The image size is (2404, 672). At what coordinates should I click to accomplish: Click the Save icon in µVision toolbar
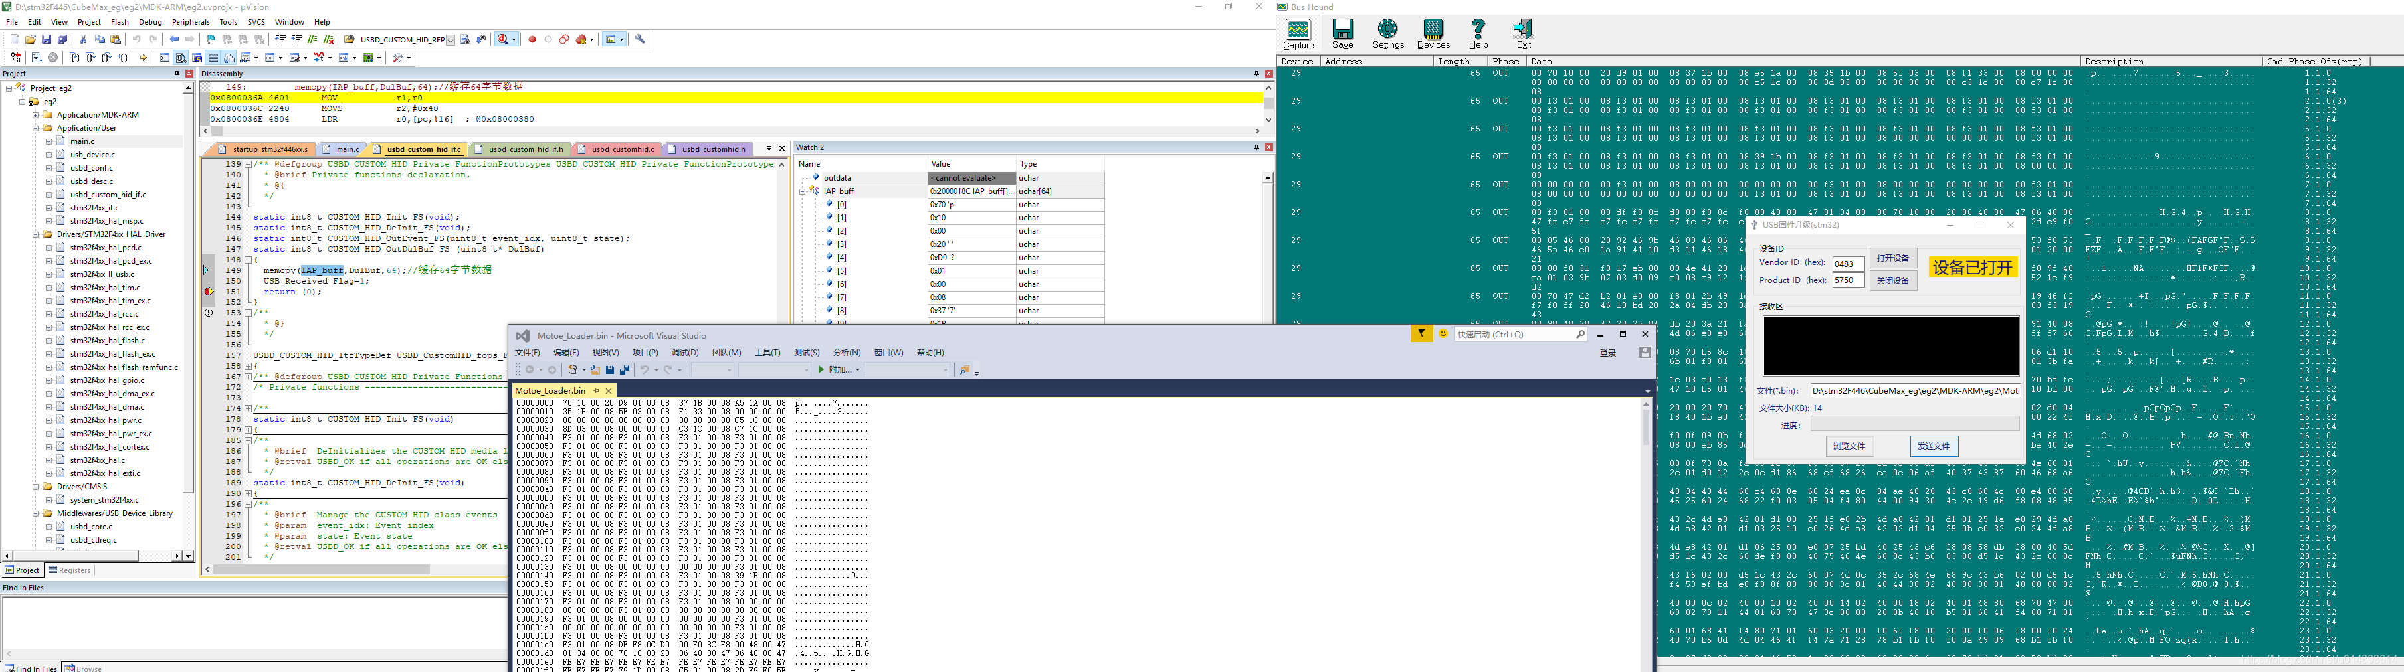[x=47, y=39]
